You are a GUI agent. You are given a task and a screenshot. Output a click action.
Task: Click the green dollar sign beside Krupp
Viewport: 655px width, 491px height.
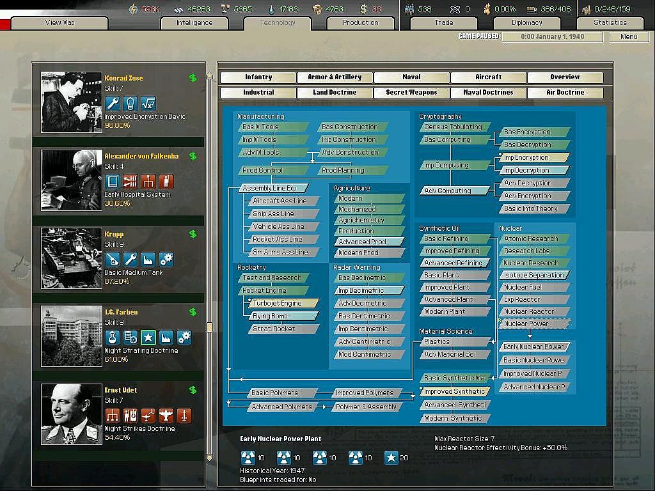coord(193,234)
